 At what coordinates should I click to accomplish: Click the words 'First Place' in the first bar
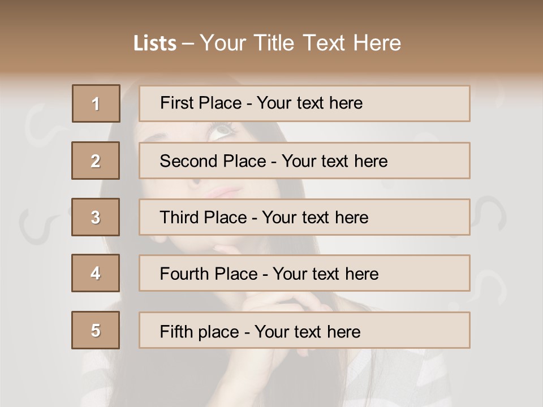(x=201, y=103)
